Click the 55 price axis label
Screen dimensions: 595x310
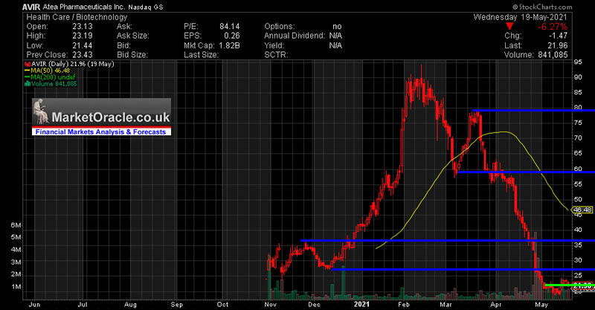578,184
